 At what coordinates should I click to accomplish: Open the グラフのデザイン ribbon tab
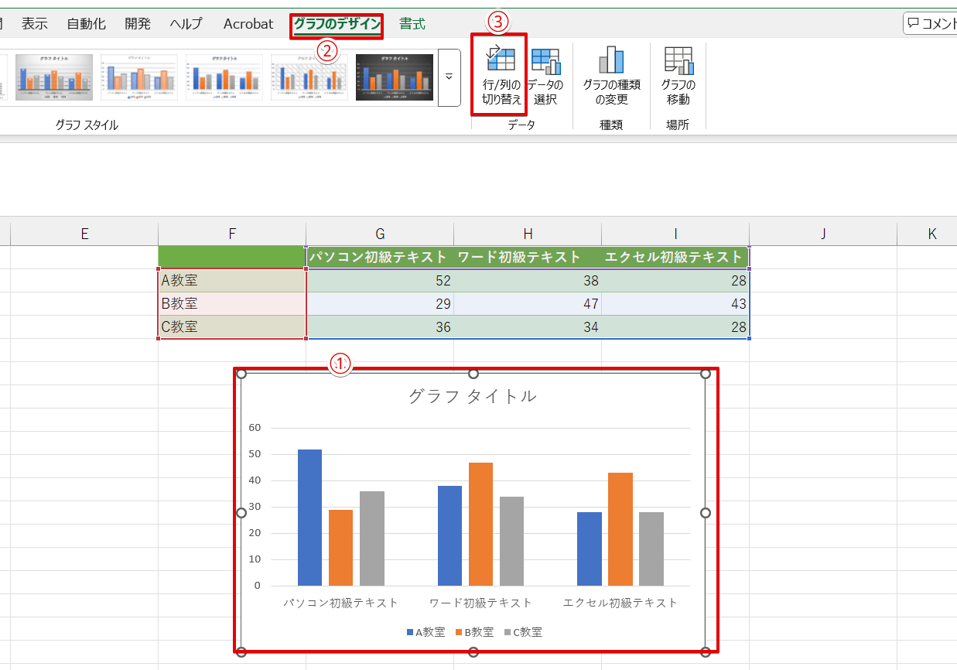(337, 24)
